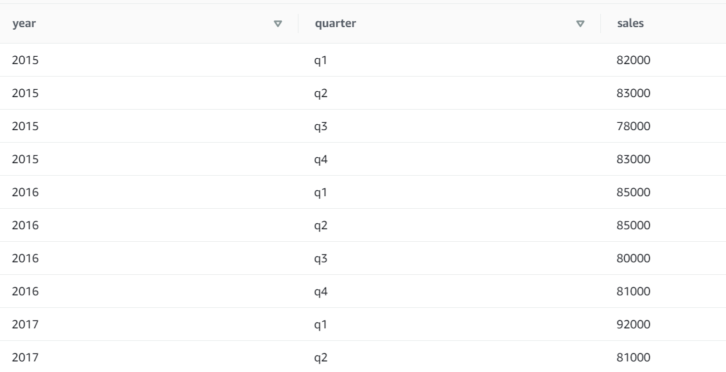This screenshot has width=726, height=372.
Task: Click 85000 sales for 2016 q2
Action: pos(633,225)
